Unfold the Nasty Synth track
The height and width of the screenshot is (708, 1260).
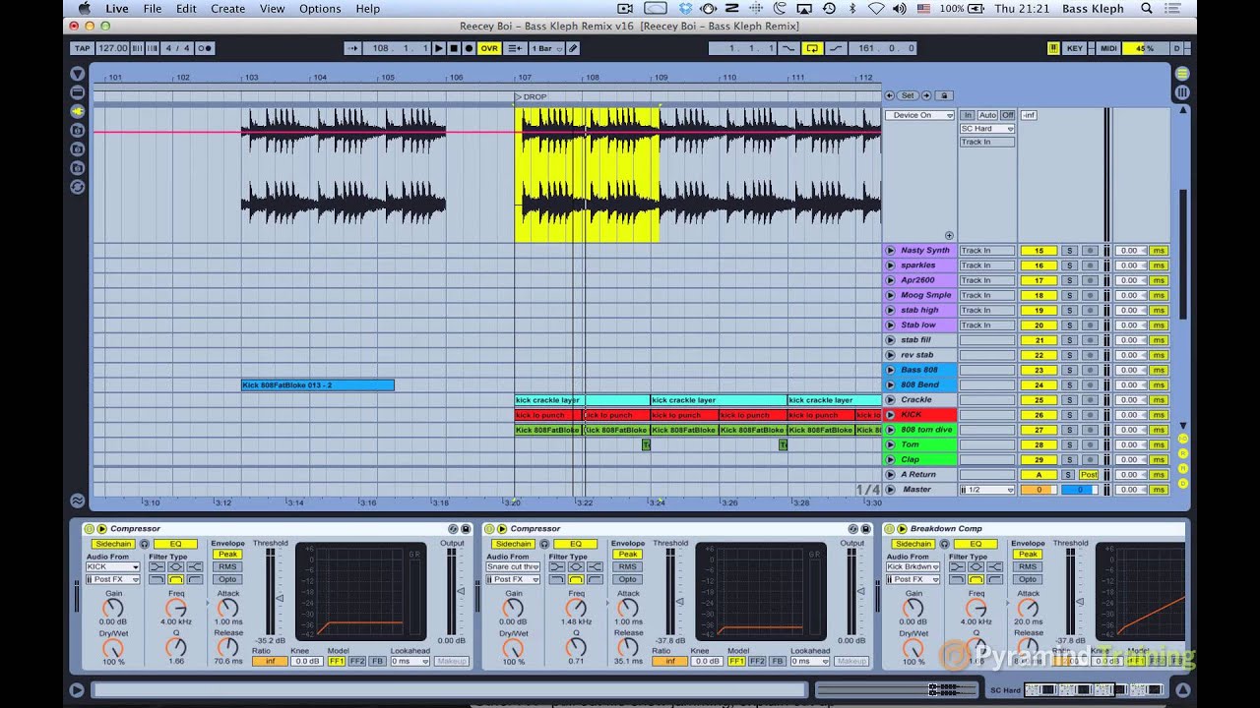(891, 251)
